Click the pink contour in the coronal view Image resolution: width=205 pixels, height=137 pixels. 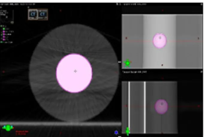point(160,41)
